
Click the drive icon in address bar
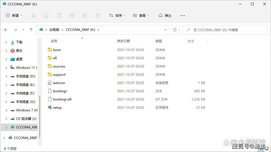(41, 29)
